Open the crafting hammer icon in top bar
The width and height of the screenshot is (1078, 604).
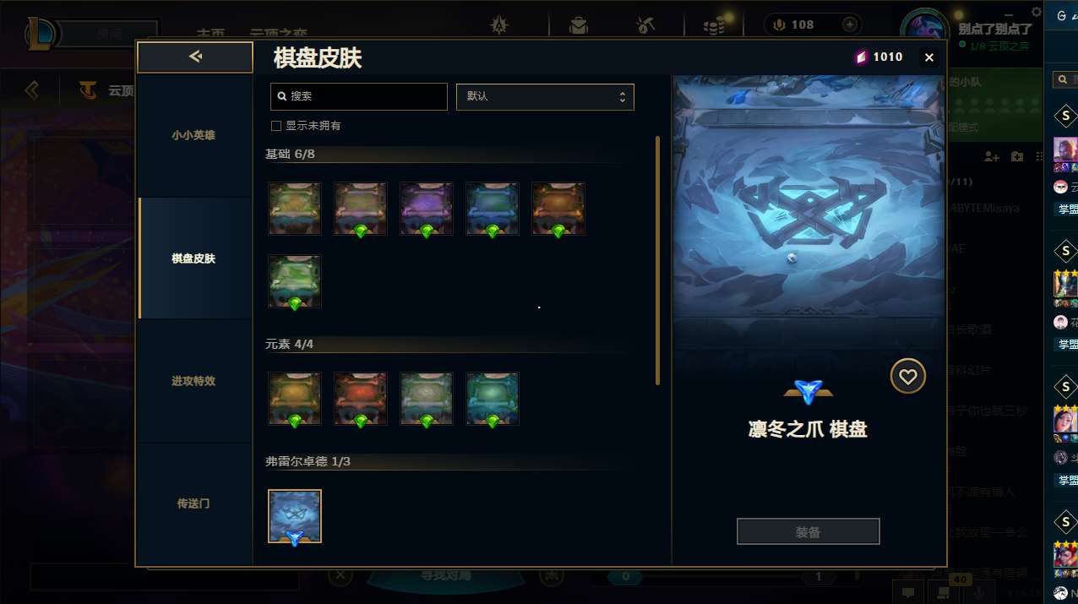[646, 25]
